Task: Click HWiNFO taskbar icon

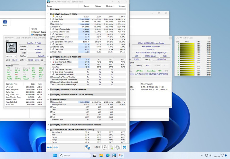Action: pyautogui.click(x=114, y=156)
